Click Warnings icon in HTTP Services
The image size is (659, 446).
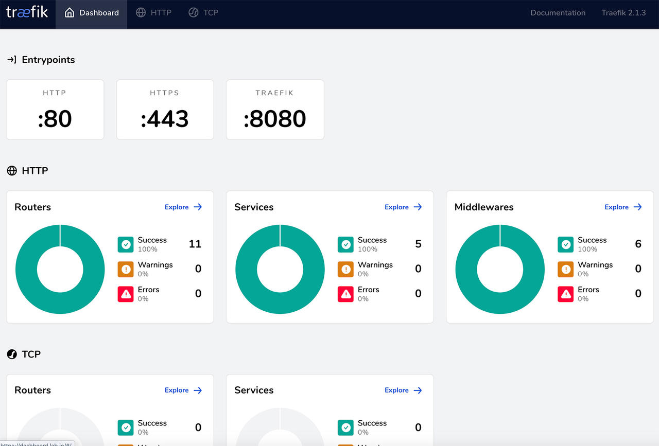pyautogui.click(x=345, y=269)
